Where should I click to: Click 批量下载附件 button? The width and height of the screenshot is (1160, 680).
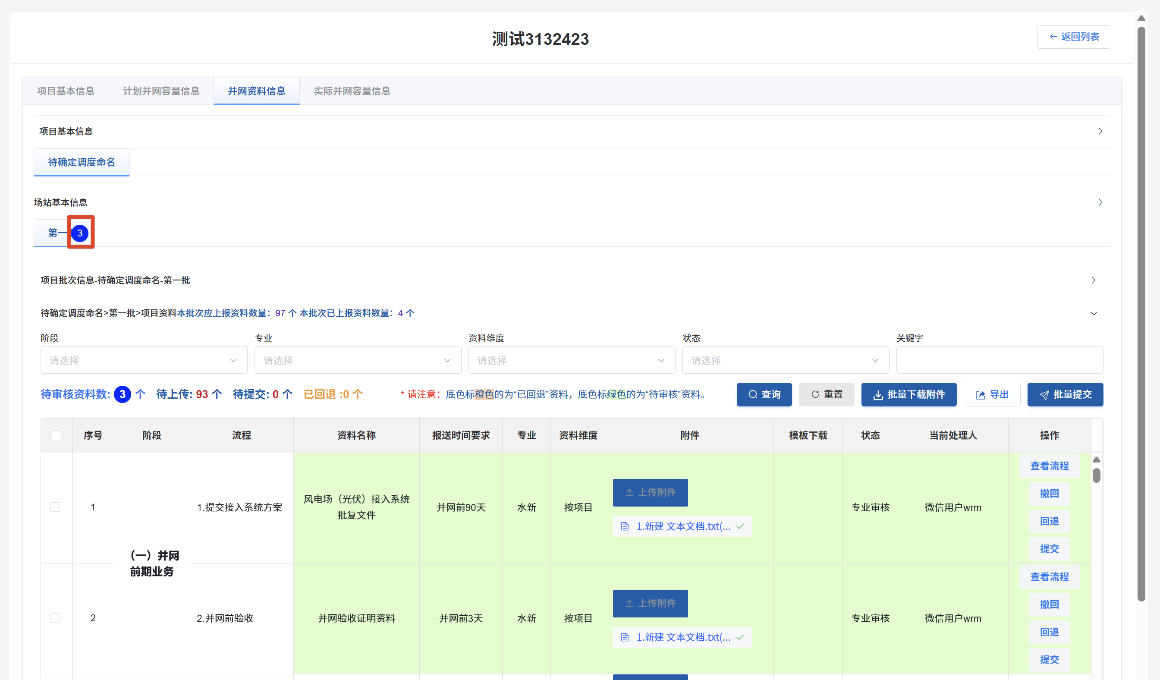click(909, 394)
